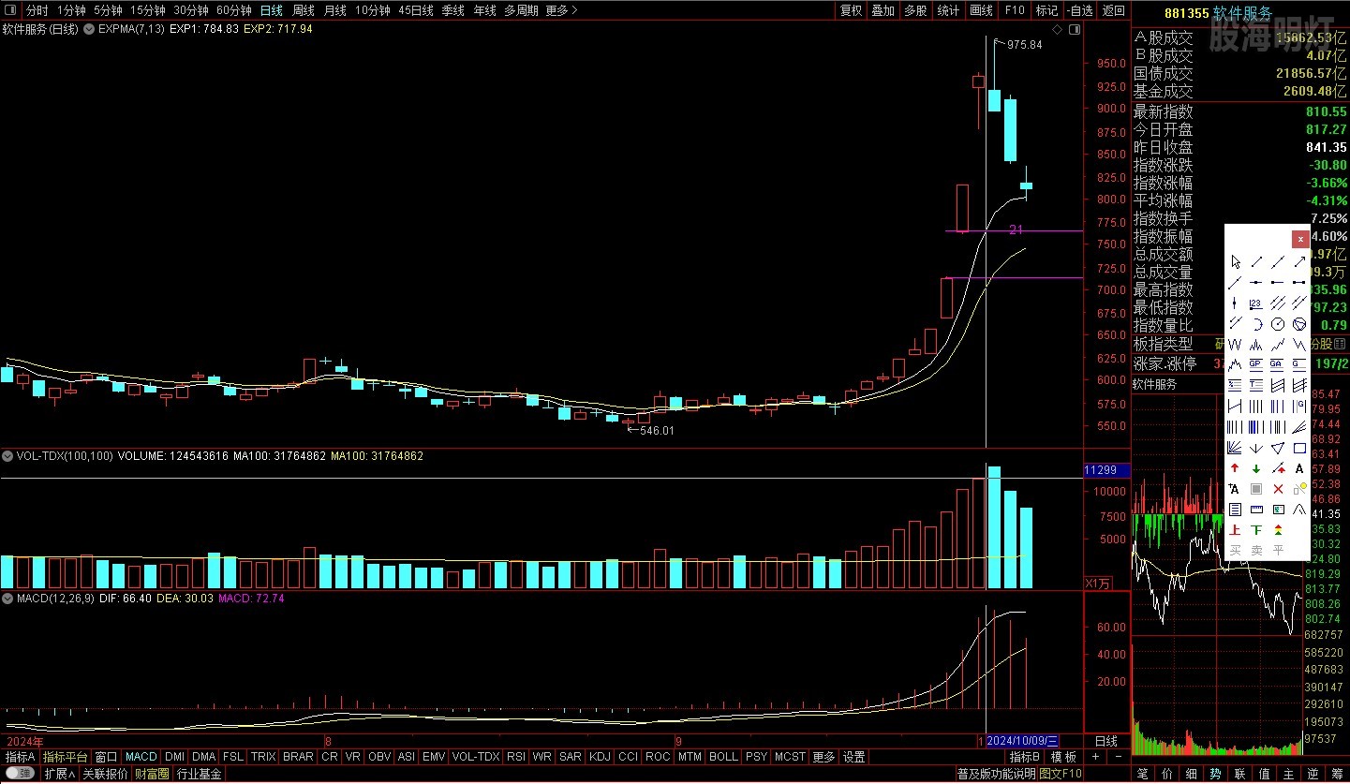Choose the blue vertical period lines tool

(x=1256, y=426)
